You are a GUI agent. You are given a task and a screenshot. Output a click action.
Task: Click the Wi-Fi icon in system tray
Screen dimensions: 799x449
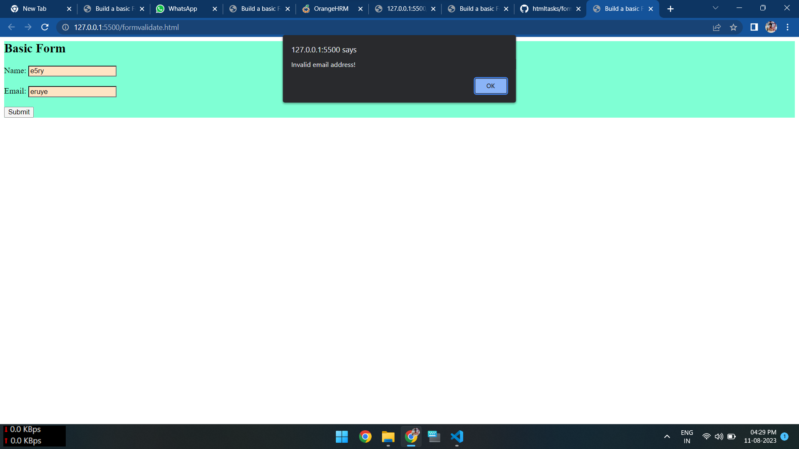707,437
